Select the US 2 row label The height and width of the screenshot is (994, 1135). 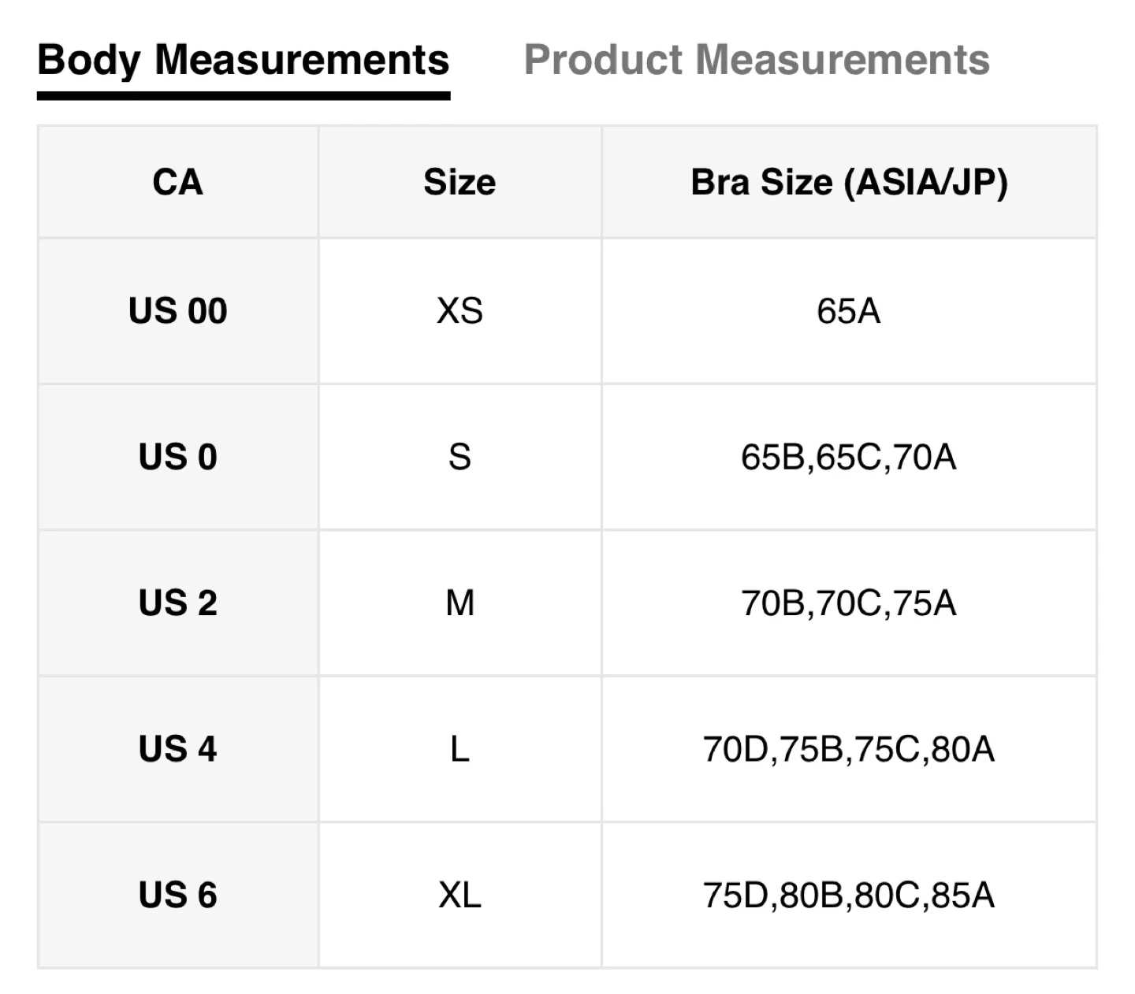[x=178, y=603]
